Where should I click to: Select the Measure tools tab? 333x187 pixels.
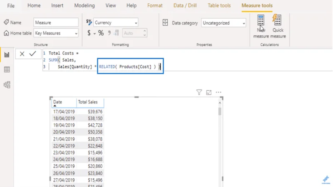click(257, 5)
